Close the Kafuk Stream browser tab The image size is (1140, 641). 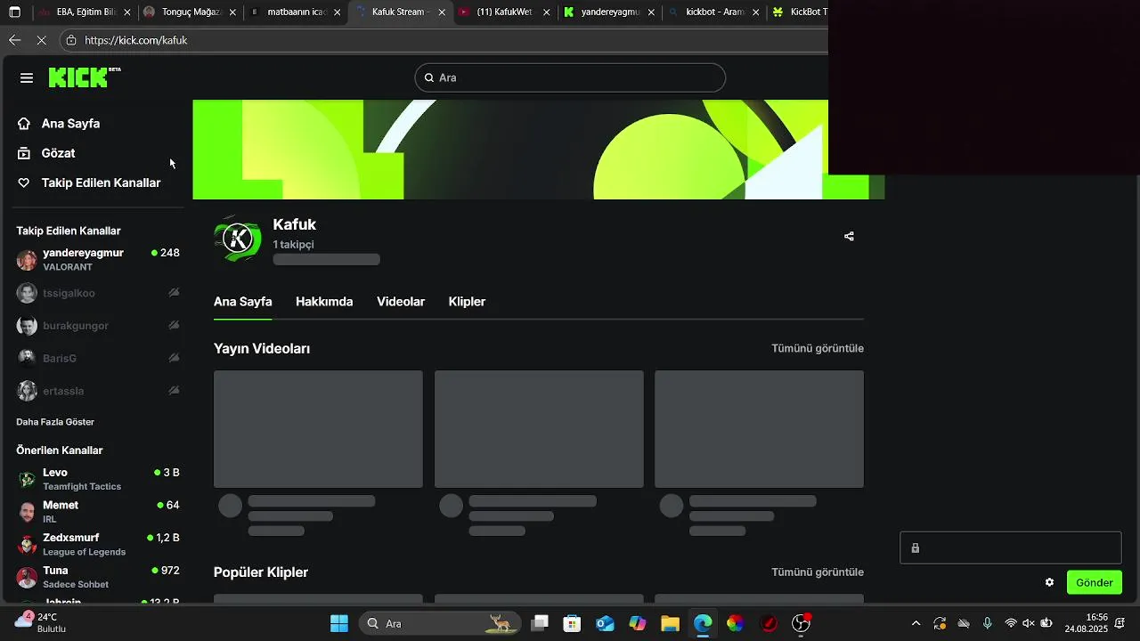point(442,12)
